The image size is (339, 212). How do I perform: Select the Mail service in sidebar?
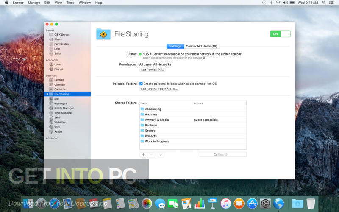pyautogui.click(x=54, y=99)
